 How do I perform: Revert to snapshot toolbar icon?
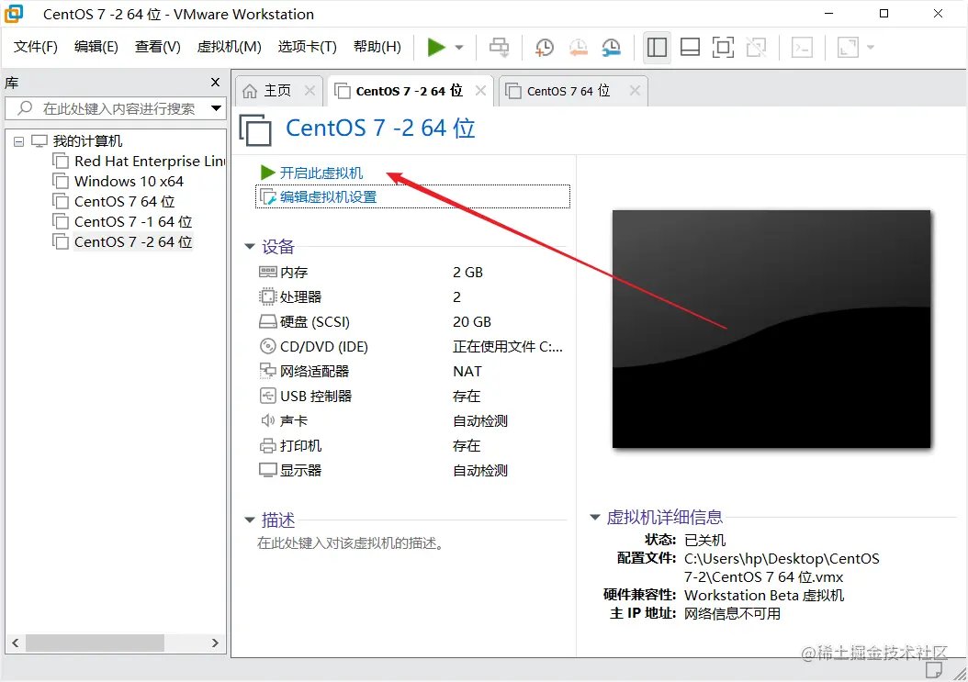[x=578, y=47]
